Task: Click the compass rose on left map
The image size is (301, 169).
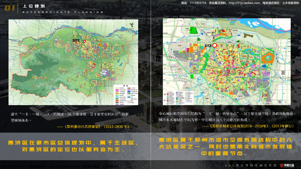Action: click(x=132, y=25)
